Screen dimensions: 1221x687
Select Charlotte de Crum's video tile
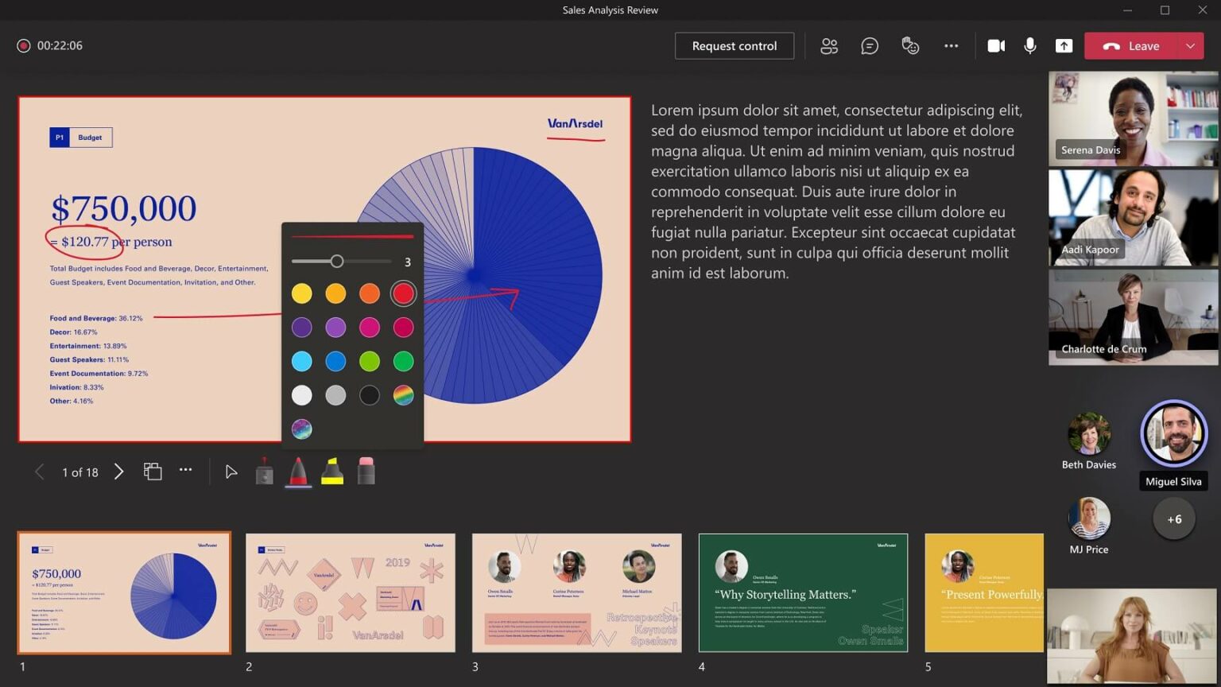tap(1132, 316)
